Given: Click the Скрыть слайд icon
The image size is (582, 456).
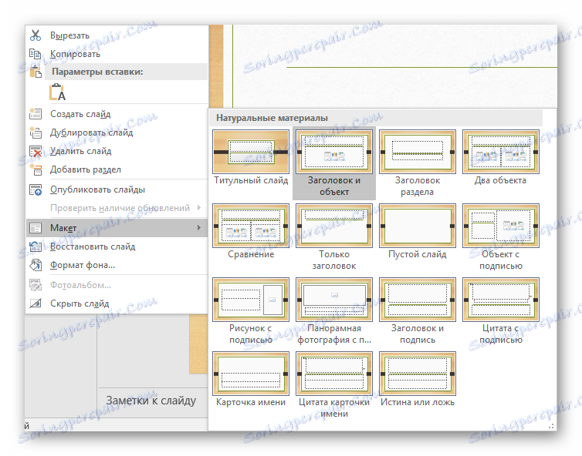Looking at the screenshot, I should (x=36, y=303).
